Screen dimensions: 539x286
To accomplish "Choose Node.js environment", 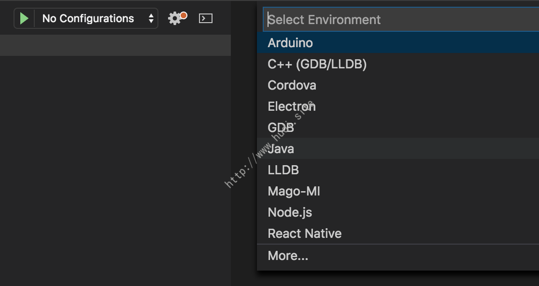I will pos(398,212).
